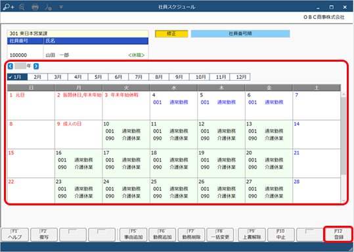Image resolution: width=354 pixels, height=252 pixels.
Task: Click the employee name 山田 一郎
Action: point(57,55)
